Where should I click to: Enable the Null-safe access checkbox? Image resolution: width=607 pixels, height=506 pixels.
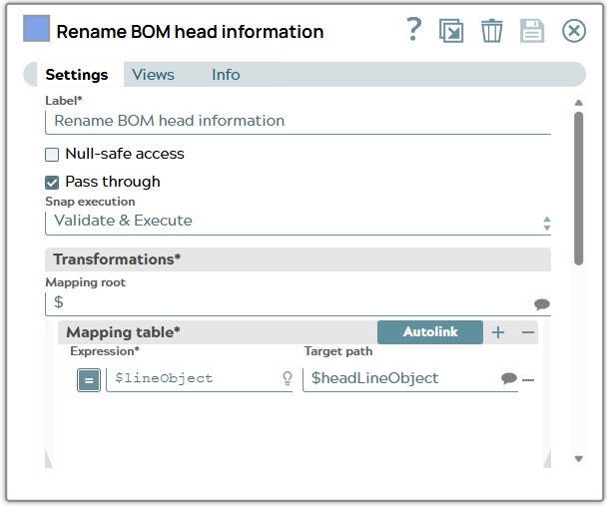[52, 155]
